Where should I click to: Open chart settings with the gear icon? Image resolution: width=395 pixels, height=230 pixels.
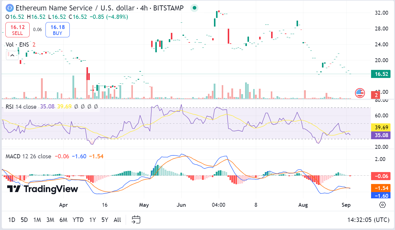[x=382, y=205]
